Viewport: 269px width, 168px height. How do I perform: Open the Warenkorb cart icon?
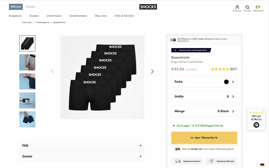(x=258, y=8)
